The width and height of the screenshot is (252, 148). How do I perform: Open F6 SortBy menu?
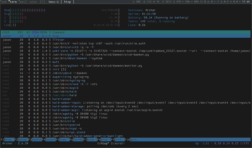click(x=77, y=139)
